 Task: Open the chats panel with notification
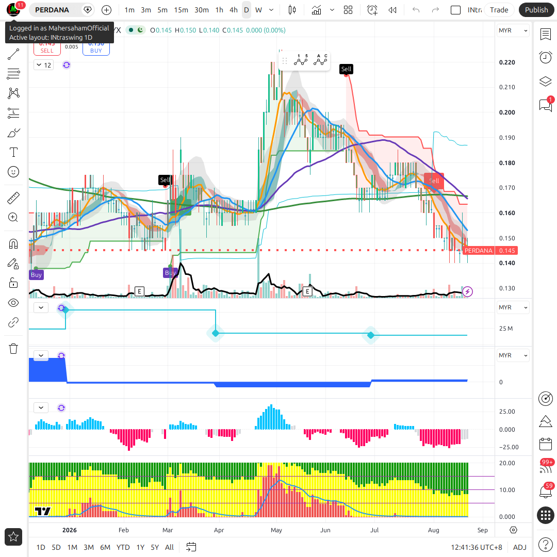pyautogui.click(x=545, y=105)
